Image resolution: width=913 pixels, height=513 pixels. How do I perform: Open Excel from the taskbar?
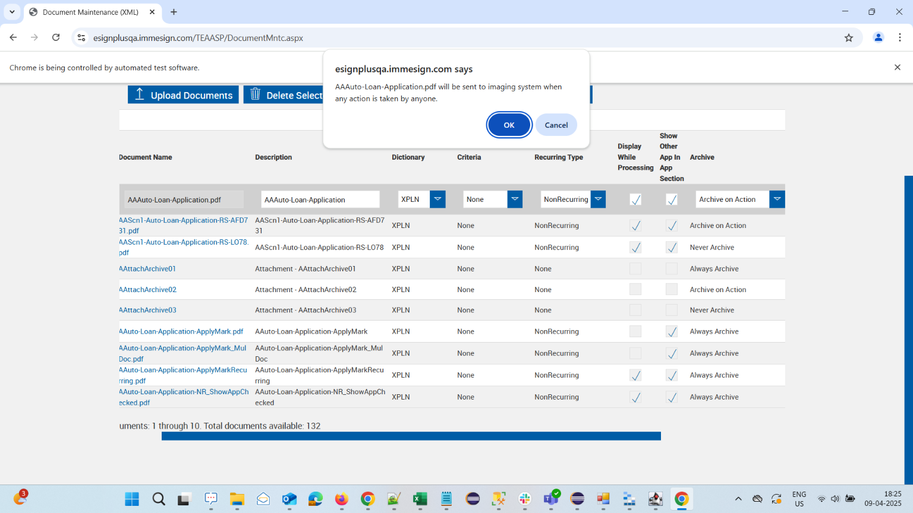tap(420, 499)
